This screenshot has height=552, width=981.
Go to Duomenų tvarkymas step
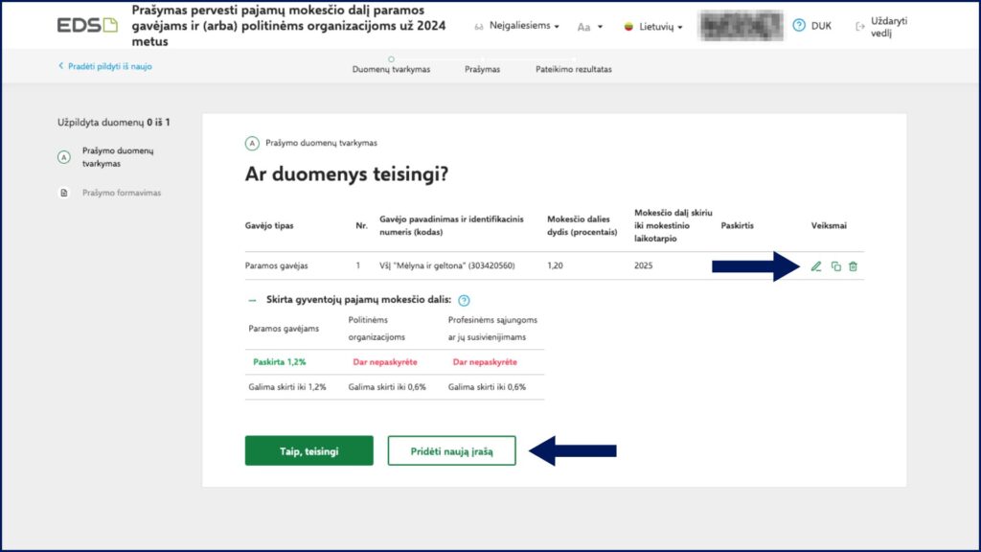tap(391, 69)
